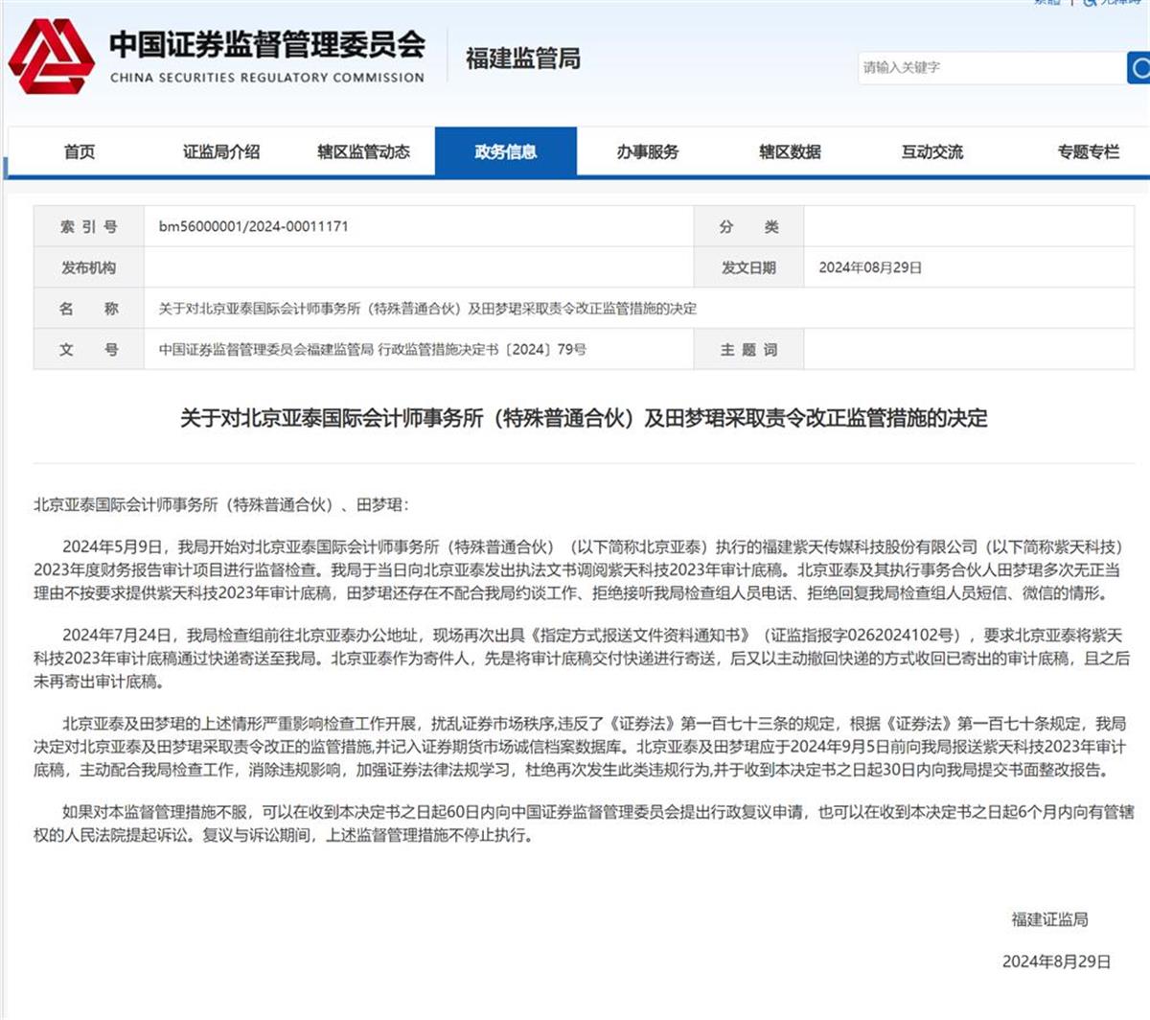Open the 办事服务 menu item
Viewport: 1150px width, 1020px height.
(647, 151)
